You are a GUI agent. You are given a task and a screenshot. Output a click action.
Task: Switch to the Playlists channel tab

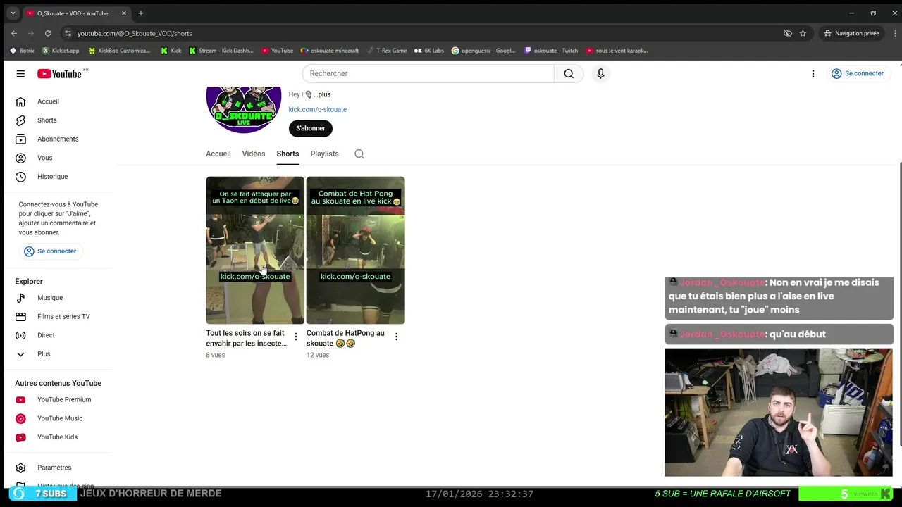324,154
